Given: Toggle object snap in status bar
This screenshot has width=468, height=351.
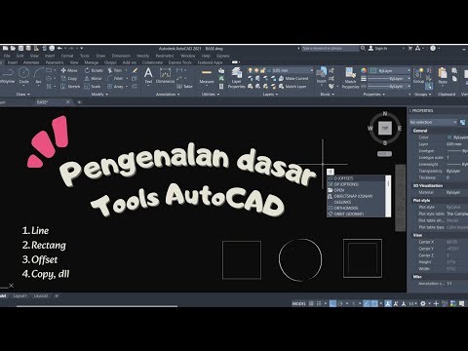Looking at the screenshot, I should click(374, 303).
